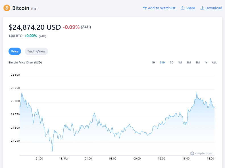Click the Share arrow icon
The height and width of the screenshot is (168, 225).
pyautogui.click(x=182, y=8)
